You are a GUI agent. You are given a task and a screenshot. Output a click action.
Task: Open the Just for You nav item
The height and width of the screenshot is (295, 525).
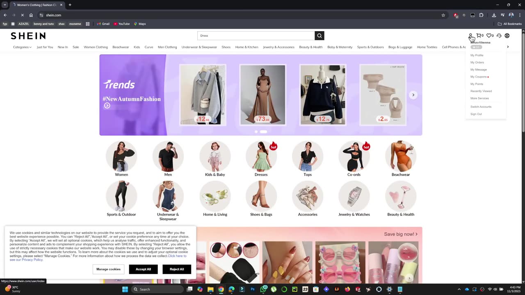(45, 47)
